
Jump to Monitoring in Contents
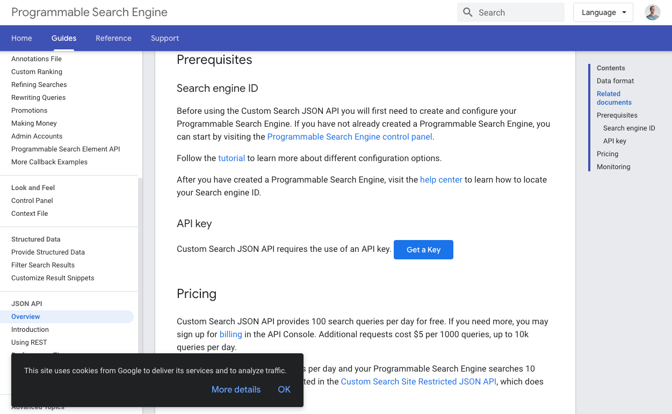point(613,166)
